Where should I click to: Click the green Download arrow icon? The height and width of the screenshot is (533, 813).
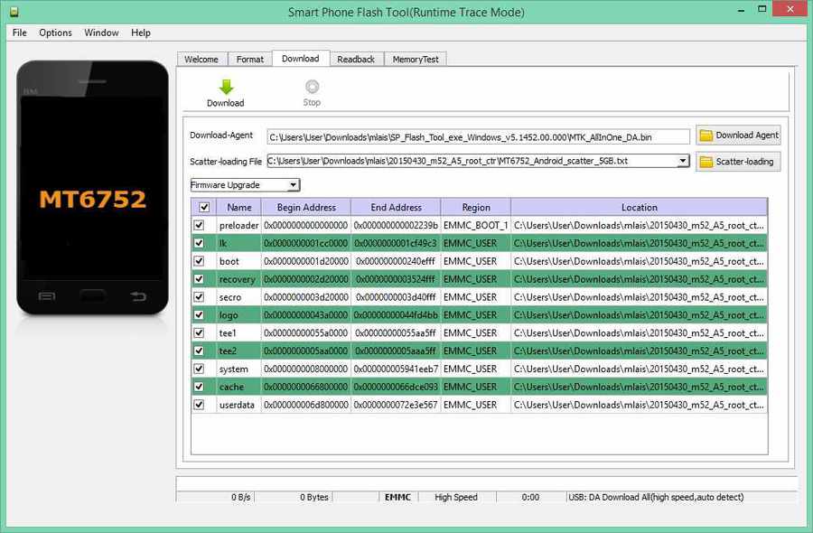[x=226, y=87]
